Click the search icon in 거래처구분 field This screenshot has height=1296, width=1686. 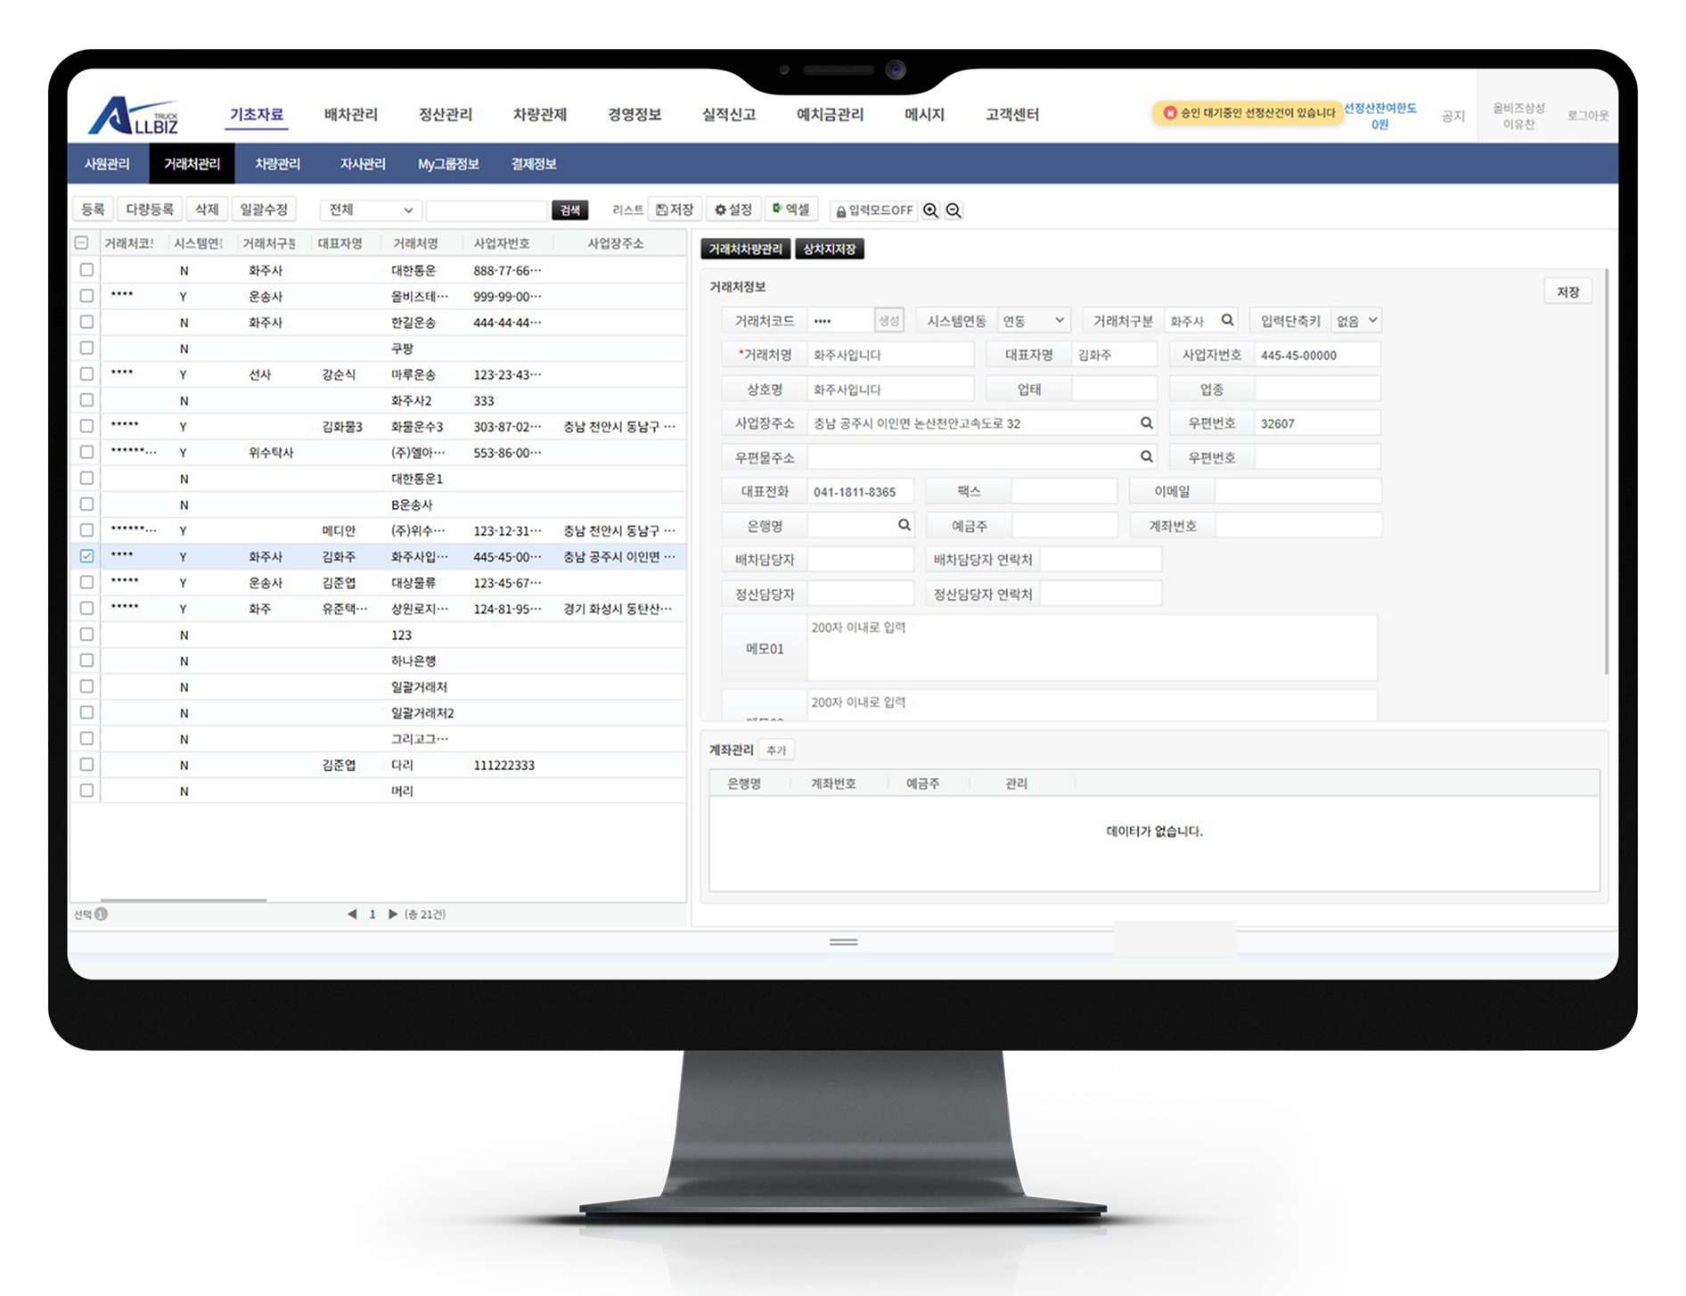(1227, 320)
